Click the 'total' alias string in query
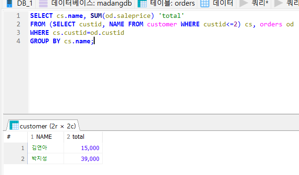The width and height of the screenshot is (299, 175). click(x=171, y=16)
